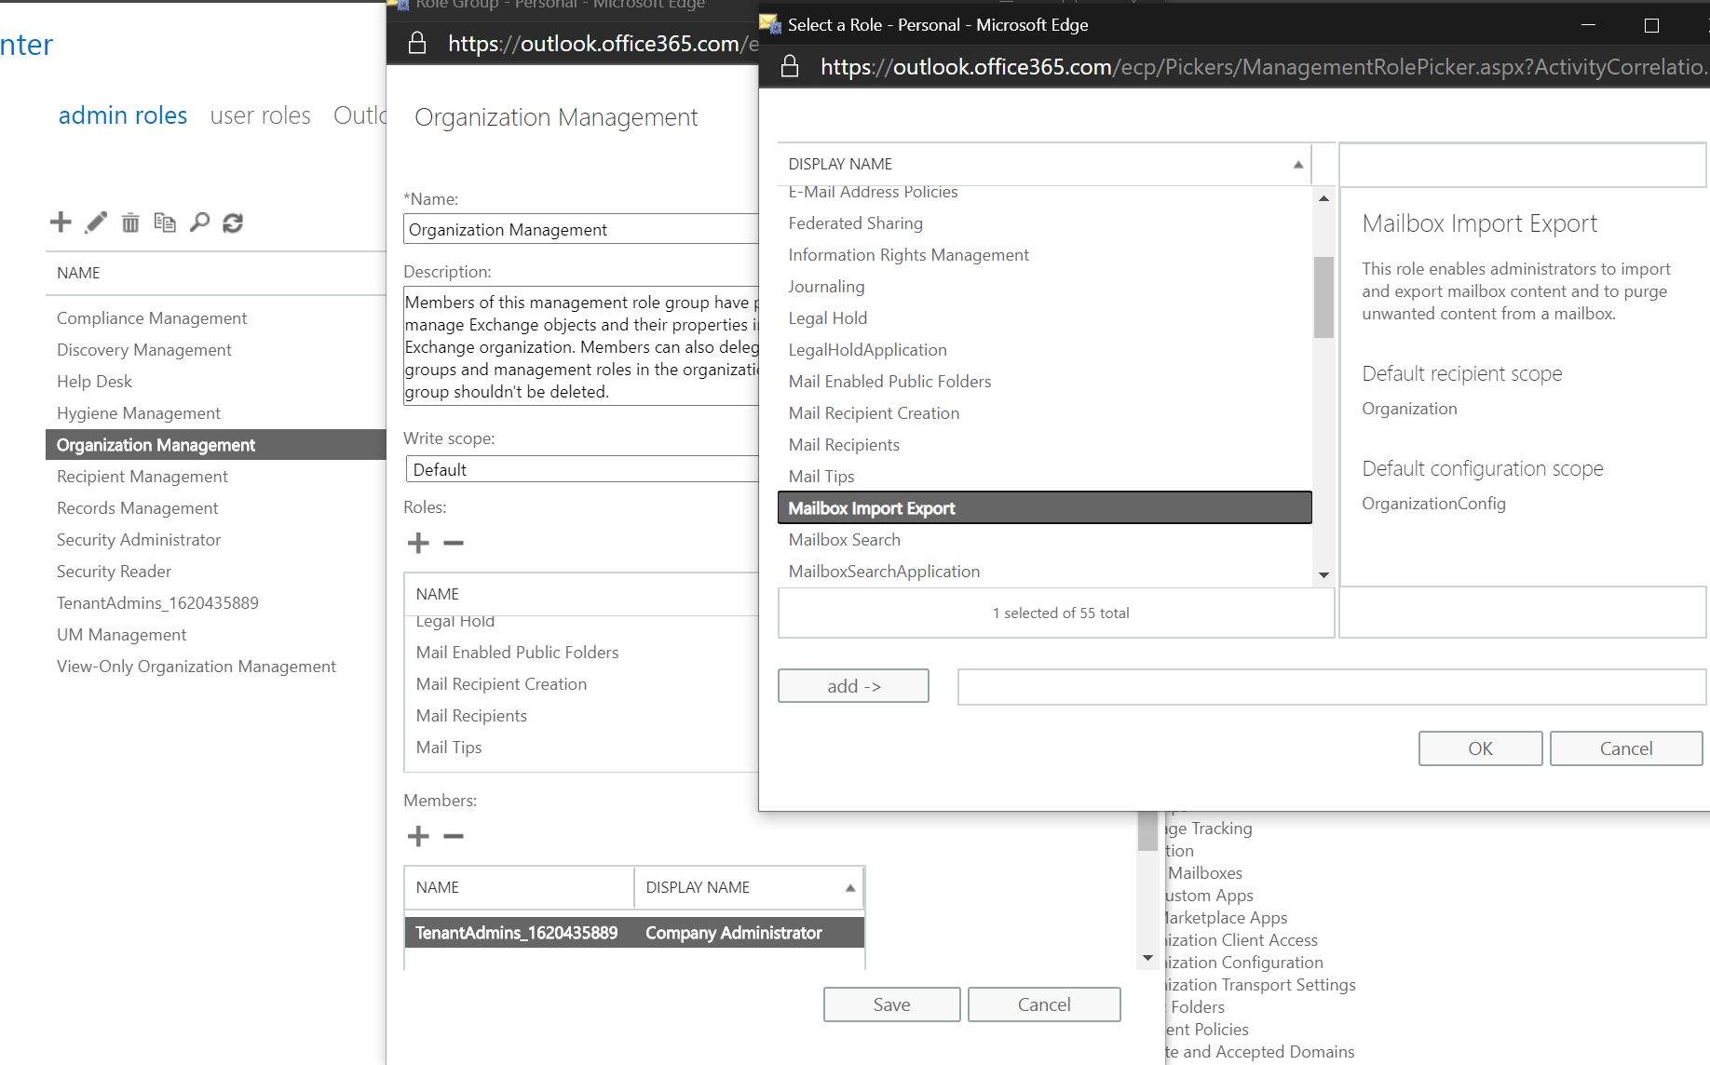The height and width of the screenshot is (1065, 1710).
Task: Click the add (+) icon to create role group
Action: [x=60, y=222]
